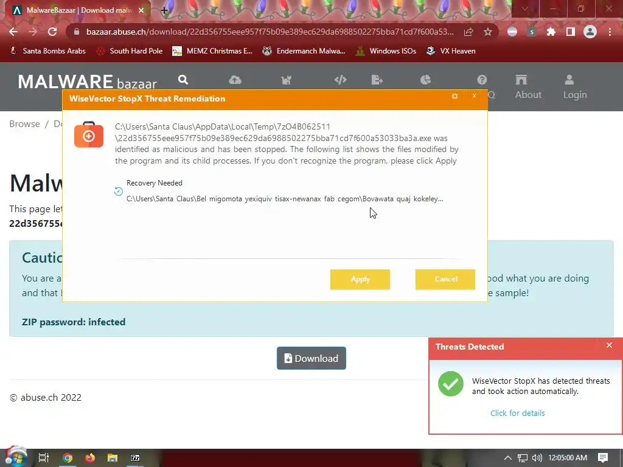Screen dimensions: 623x467
Task: Go to the About page
Action: (x=528, y=87)
